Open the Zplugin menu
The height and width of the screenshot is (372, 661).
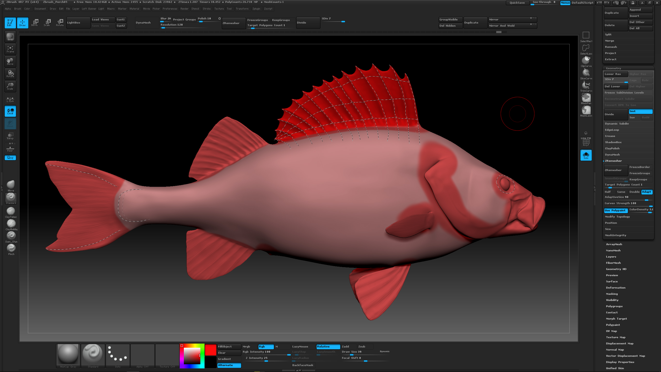(x=256, y=9)
